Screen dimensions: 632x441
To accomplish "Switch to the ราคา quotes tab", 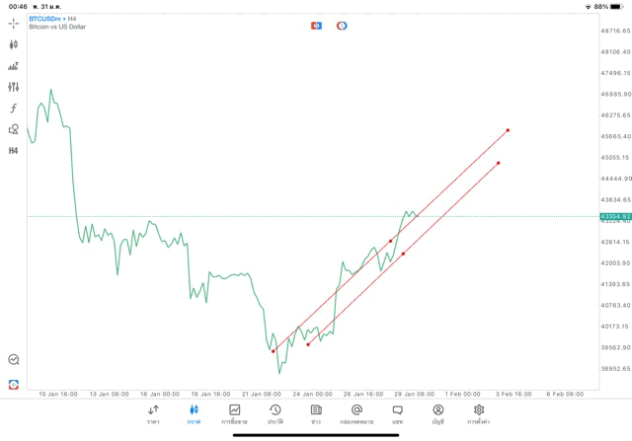I will click(153, 413).
